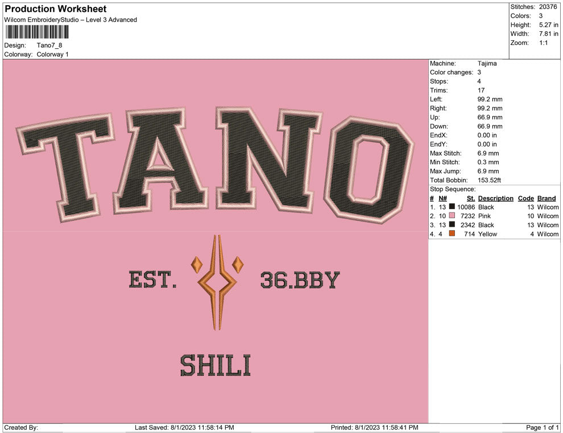Viewport: 563px width, 433px height.
Task: Click the 'N#' column header
Action: click(442, 198)
